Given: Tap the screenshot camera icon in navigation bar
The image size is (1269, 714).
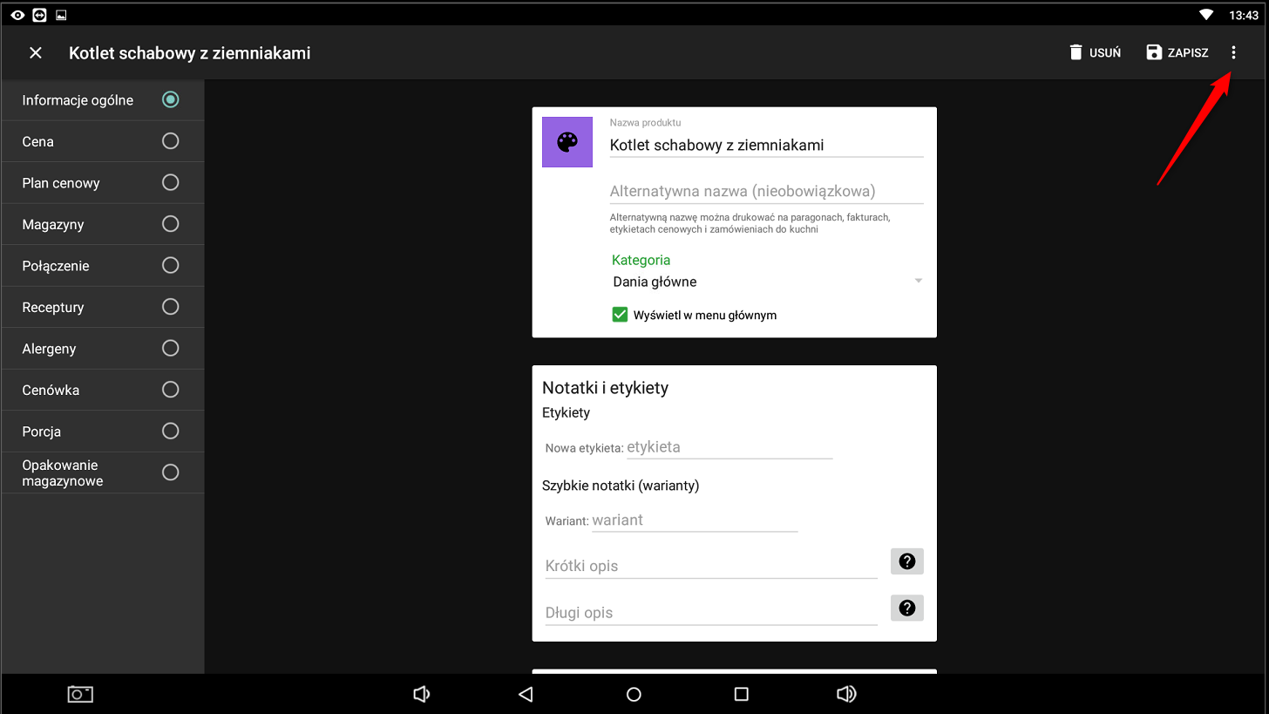Looking at the screenshot, I should tap(80, 694).
